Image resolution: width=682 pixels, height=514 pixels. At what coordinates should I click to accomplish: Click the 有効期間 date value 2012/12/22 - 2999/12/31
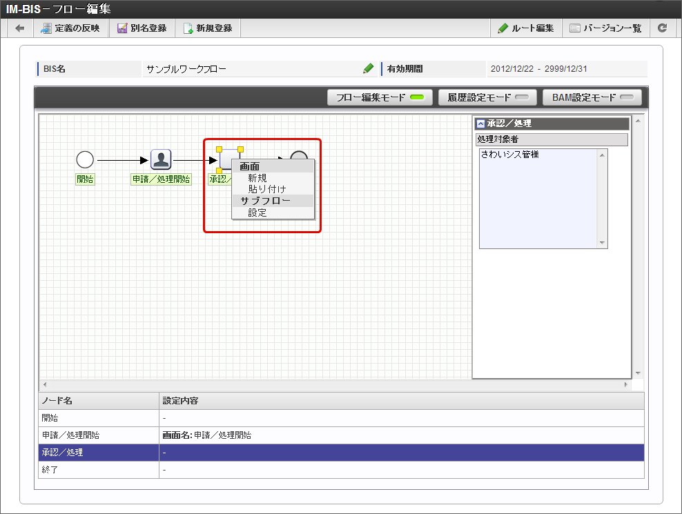coord(538,69)
